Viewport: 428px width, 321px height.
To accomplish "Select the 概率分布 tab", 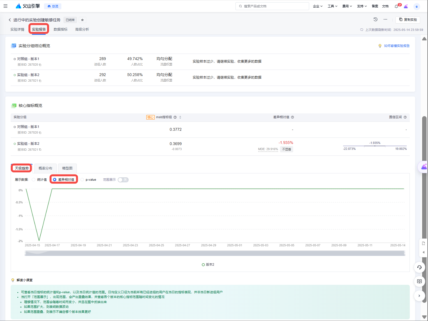I will coord(45,168).
